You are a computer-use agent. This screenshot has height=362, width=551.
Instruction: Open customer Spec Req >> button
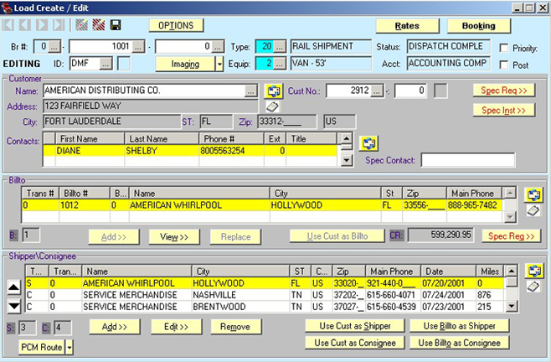504,90
